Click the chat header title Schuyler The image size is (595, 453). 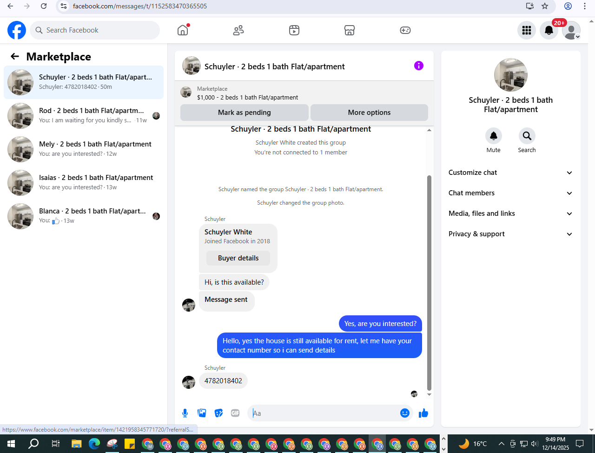[274, 67]
